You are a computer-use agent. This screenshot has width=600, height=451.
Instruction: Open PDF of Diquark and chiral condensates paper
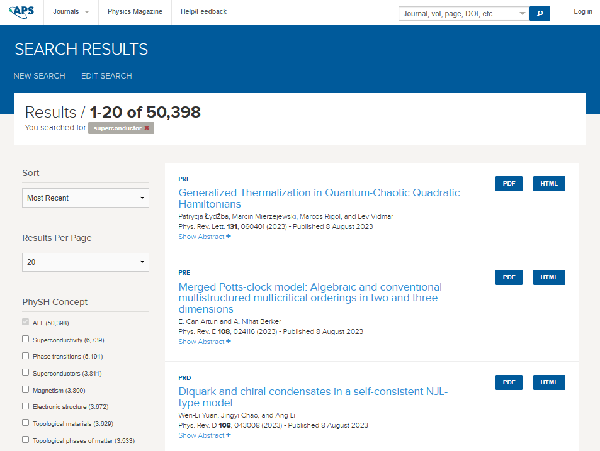point(509,382)
